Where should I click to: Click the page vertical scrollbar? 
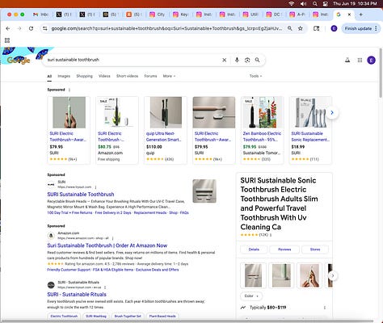click(381, 73)
